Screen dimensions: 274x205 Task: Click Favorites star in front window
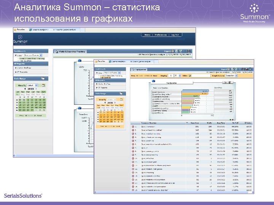[96, 61]
